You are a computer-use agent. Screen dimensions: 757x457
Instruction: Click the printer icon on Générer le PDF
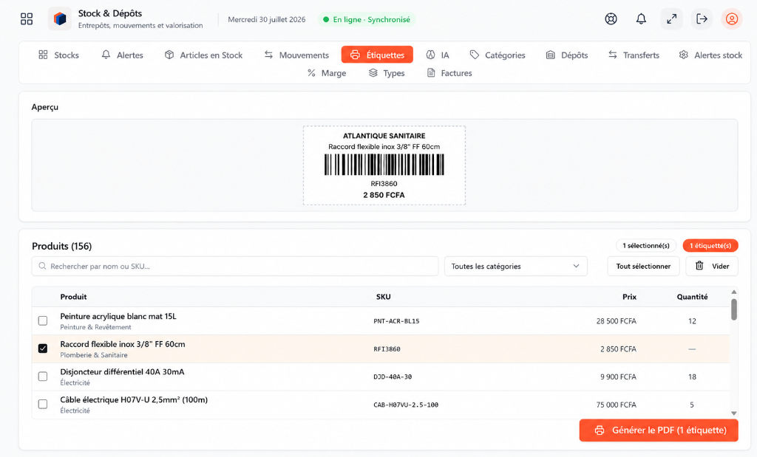tap(599, 430)
